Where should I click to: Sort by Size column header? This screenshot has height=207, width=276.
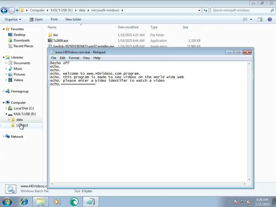(185, 27)
